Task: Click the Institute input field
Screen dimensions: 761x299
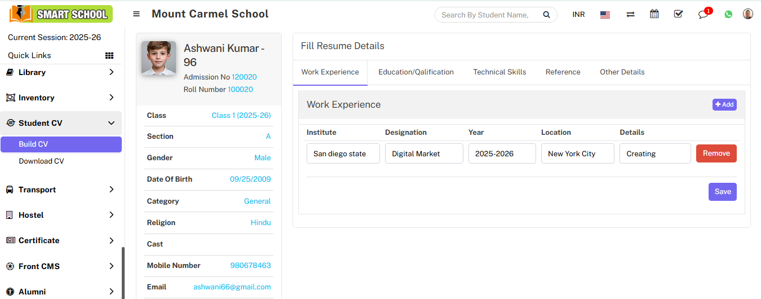Action: pyautogui.click(x=343, y=153)
